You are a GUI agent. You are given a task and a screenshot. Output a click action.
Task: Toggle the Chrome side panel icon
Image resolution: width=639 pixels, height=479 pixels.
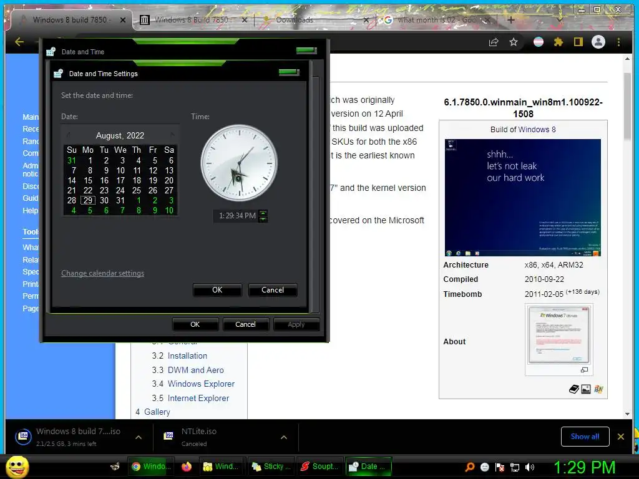click(x=578, y=42)
